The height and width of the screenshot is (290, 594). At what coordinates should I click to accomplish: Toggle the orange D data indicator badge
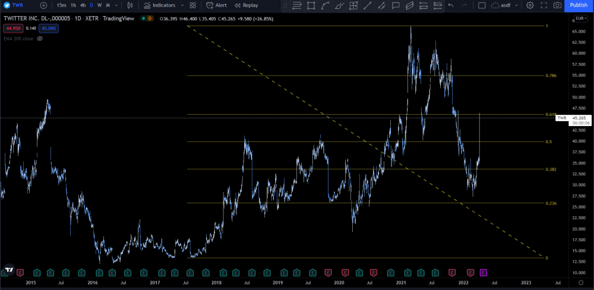coord(150,18)
